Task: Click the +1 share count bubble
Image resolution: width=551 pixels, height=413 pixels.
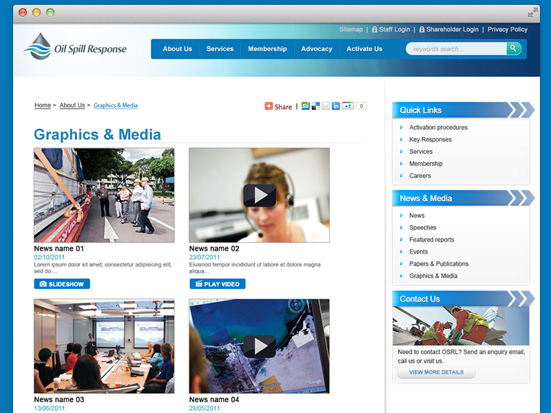Action: click(x=361, y=106)
